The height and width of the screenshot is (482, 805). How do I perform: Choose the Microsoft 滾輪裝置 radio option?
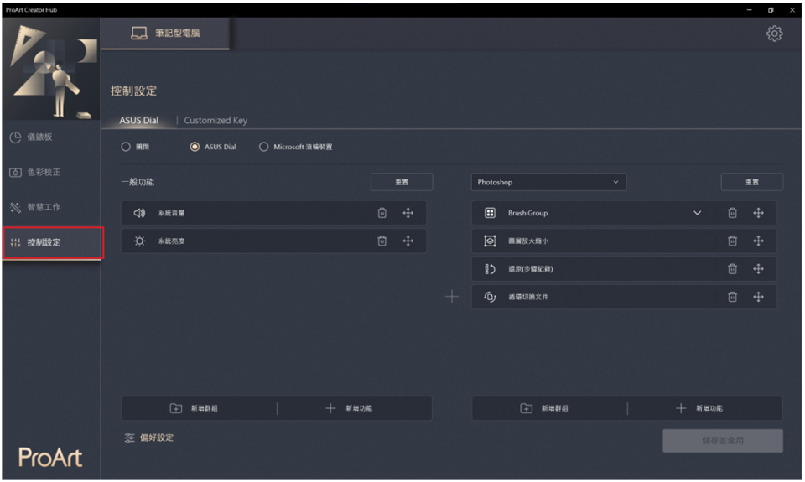[x=264, y=147]
